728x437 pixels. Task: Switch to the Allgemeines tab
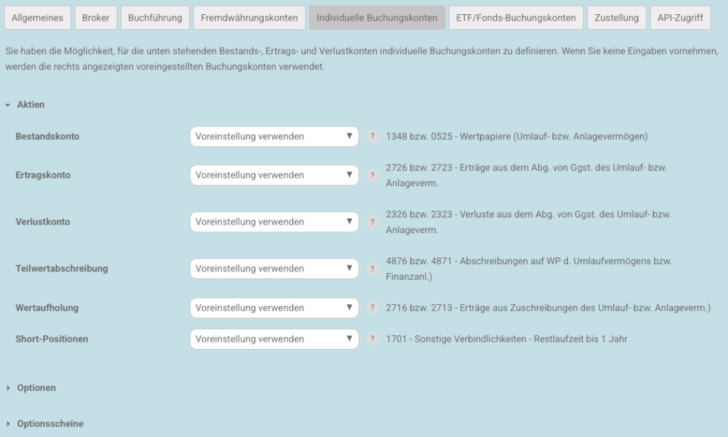(37, 17)
